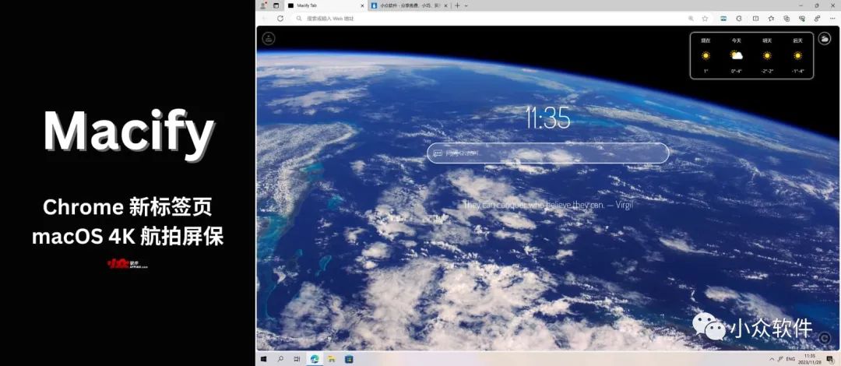The width and height of the screenshot is (841, 366).
Task: Add page to favorites star icon
Action: coord(705,18)
